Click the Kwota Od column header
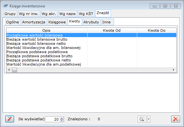The image size is (184, 127). click(112, 30)
